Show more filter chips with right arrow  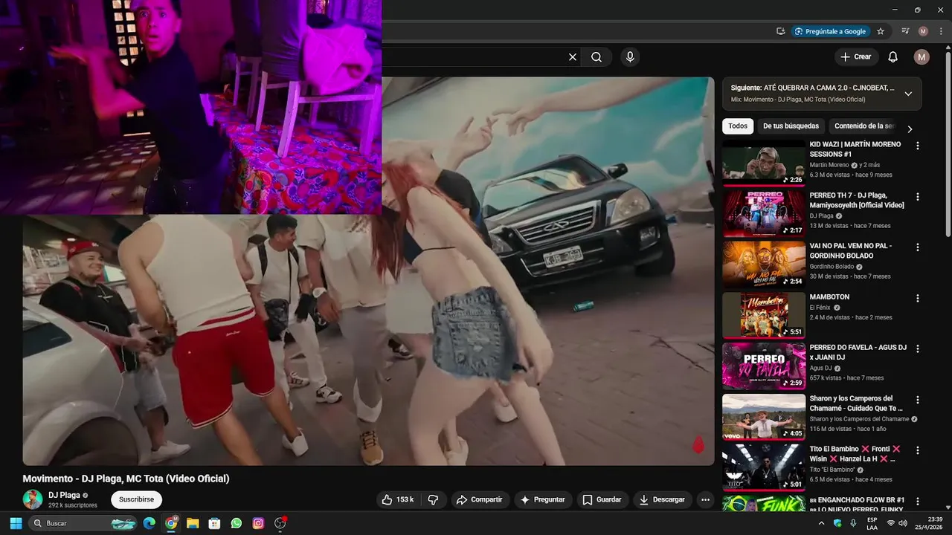point(910,129)
